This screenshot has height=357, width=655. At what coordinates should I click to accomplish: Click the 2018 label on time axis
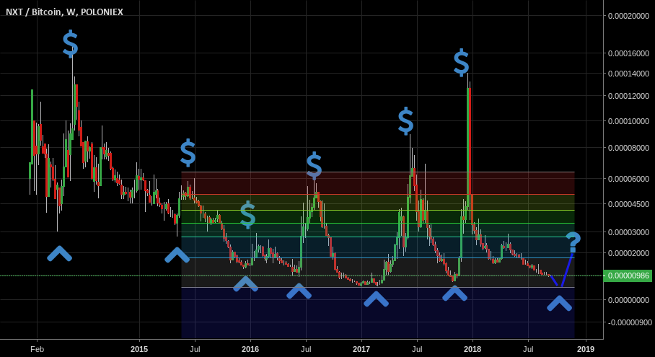pyautogui.click(x=472, y=348)
